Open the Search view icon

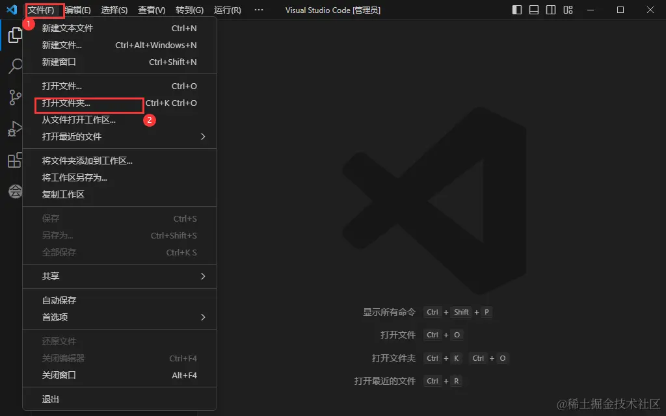15,66
